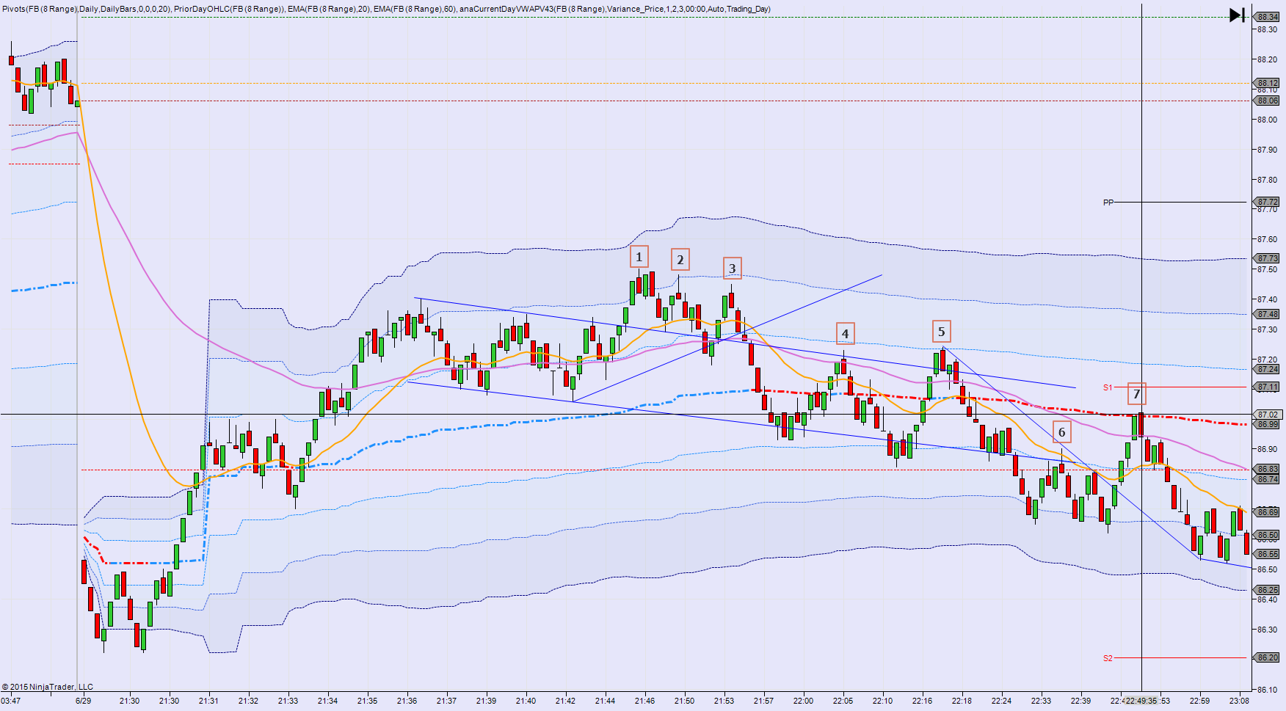Click the 21:31 time axis label
This screenshot has width=1286, height=711.
coord(208,701)
